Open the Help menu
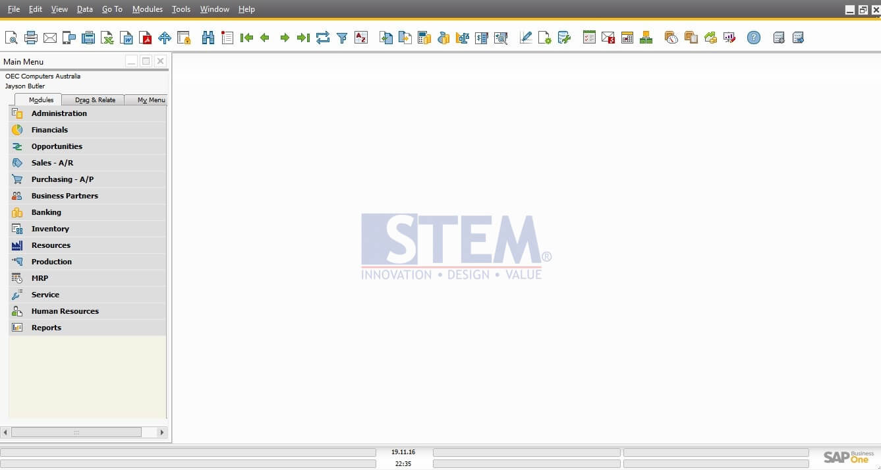The height and width of the screenshot is (470, 881). (x=246, y=9)
